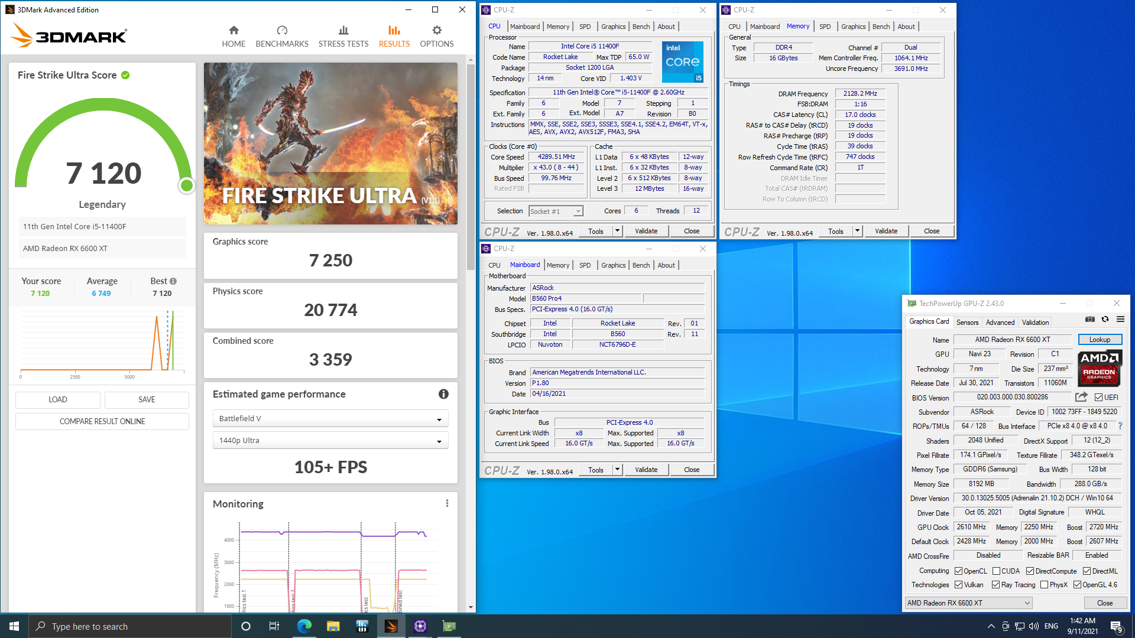
Task: Click Close button at bottom of GPU-Z
Action: (1104, 603)
